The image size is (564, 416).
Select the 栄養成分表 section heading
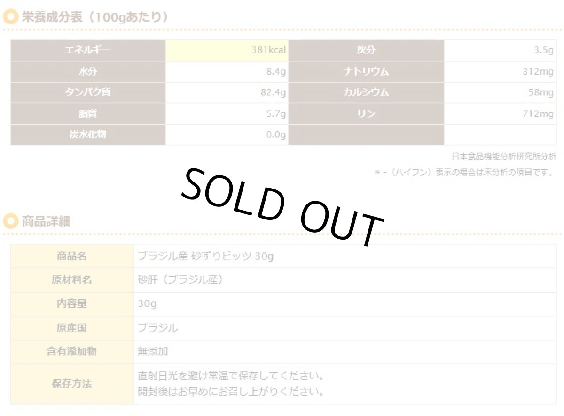[x=94, y=18]
